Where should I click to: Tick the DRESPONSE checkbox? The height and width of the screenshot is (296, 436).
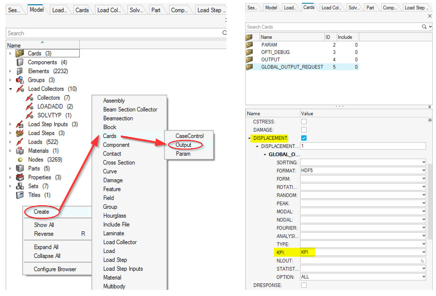303,285
